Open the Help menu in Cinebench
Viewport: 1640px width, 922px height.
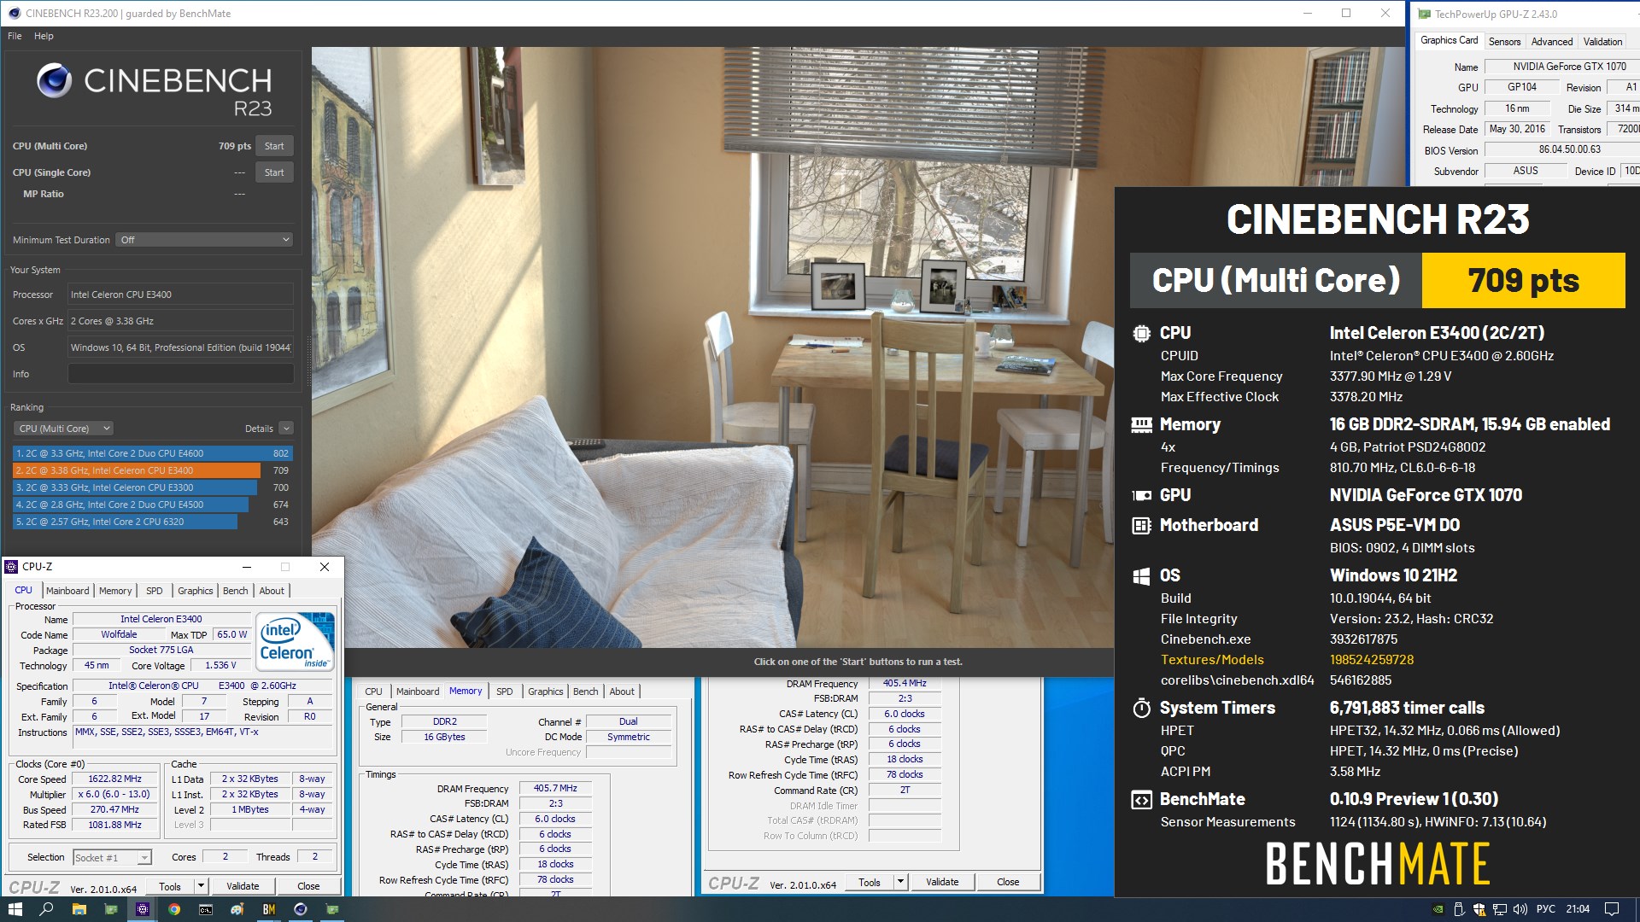pos(44,36)
